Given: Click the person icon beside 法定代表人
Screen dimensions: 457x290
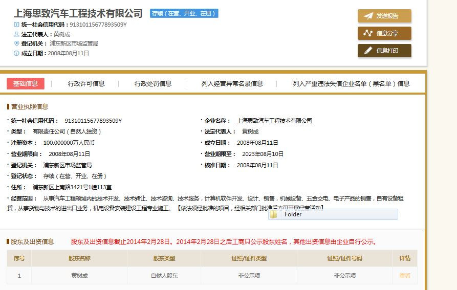Looking at the screenshot, I should [x=16, y=34].
